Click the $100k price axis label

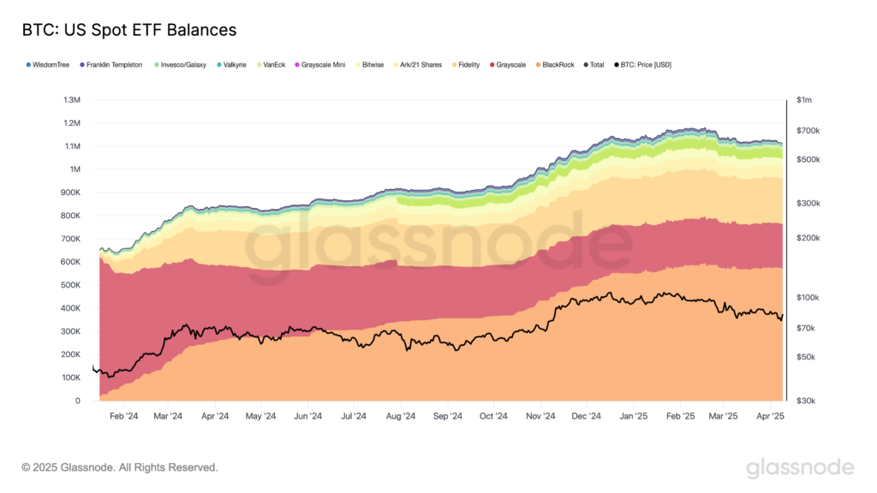808,297
